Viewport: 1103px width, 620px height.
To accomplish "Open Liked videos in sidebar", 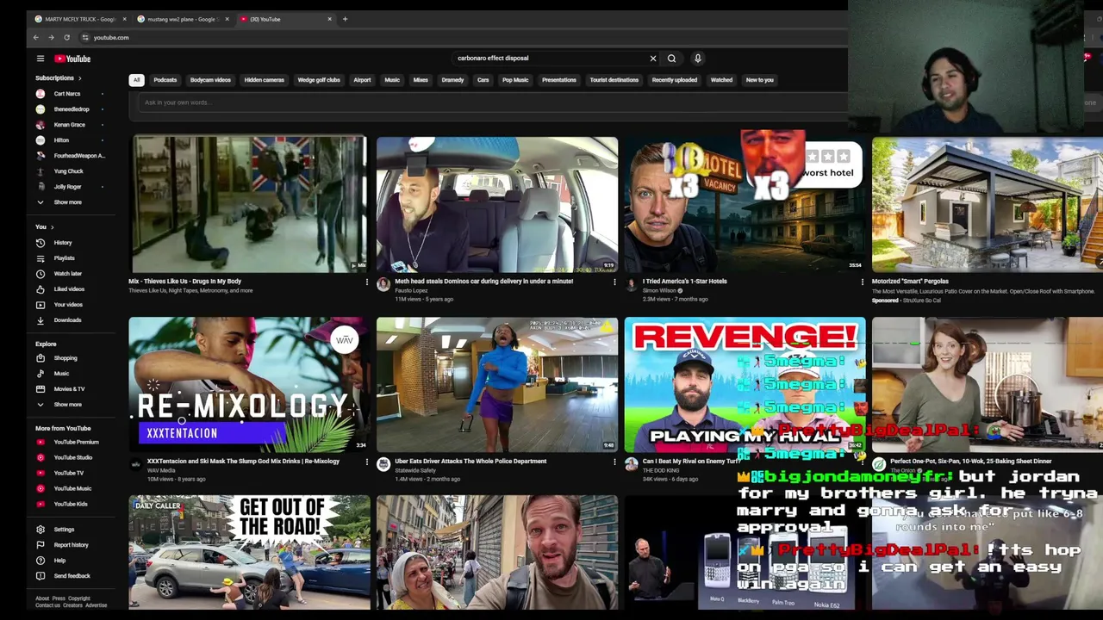I will [x=69, y=289].
